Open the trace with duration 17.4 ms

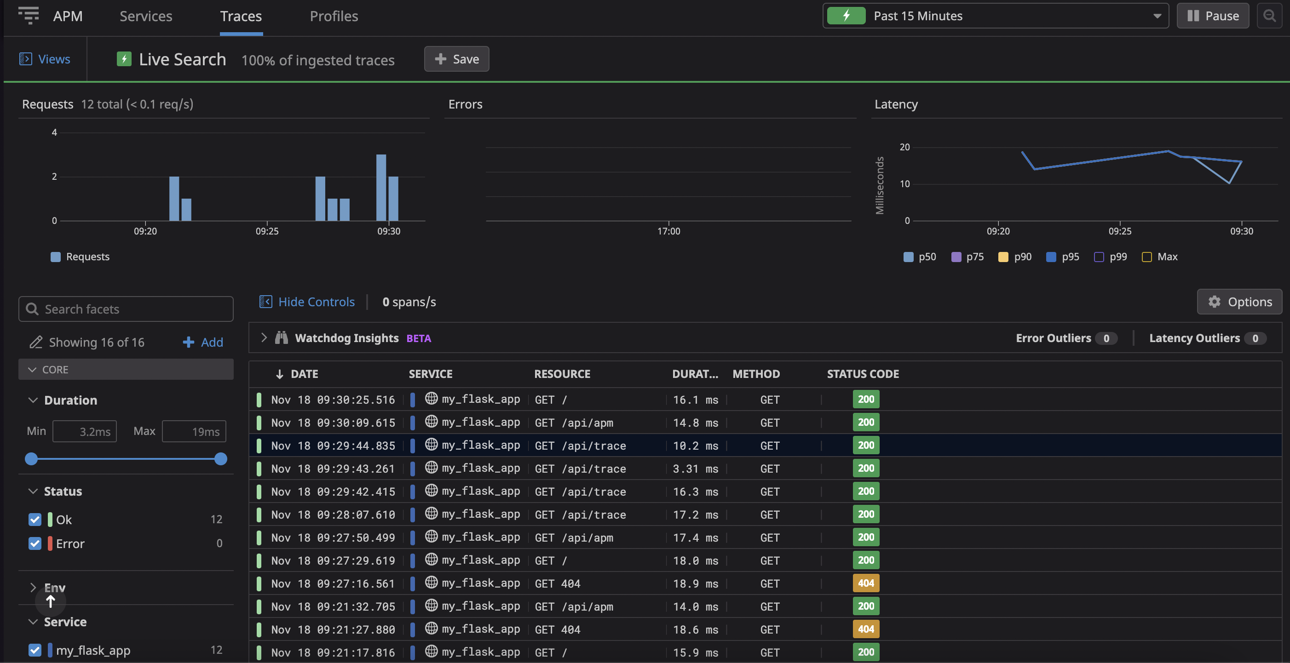coord(765,537)
